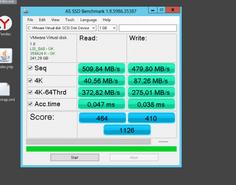This screenshot has width=236, height=185.
Task: Open the Tools menu
Action: point(70,20)
